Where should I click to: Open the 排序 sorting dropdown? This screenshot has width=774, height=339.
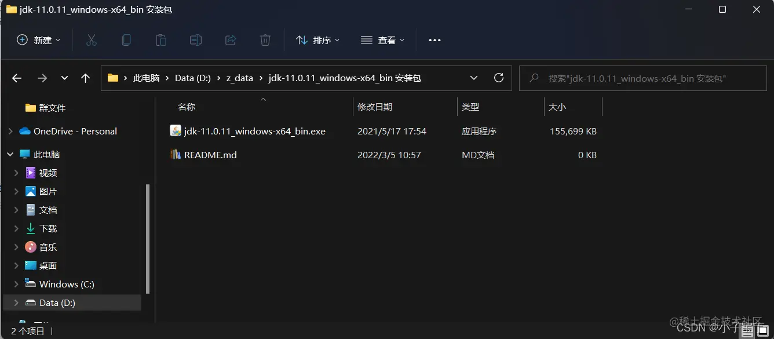tap(317, 39)
